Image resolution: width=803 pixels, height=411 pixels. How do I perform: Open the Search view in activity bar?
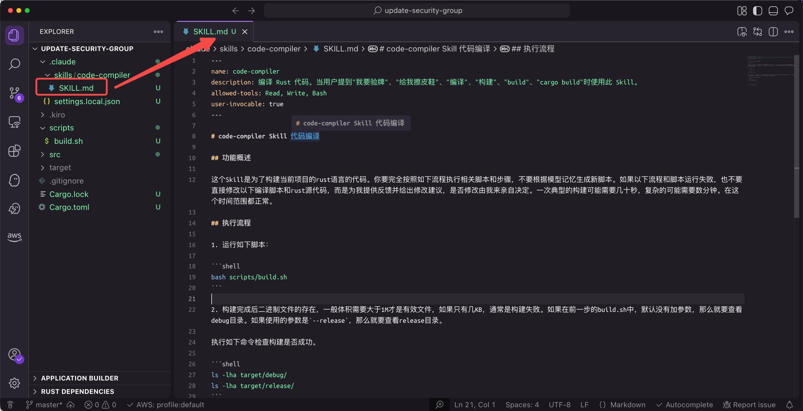pos(14,64)
